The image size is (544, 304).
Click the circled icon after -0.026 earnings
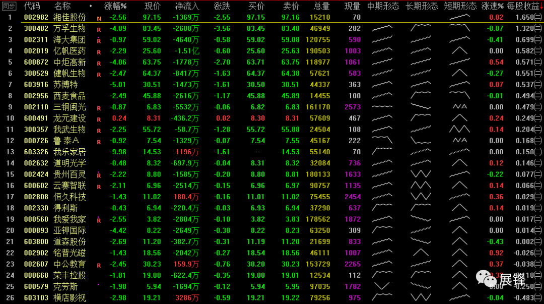[538, 253]
